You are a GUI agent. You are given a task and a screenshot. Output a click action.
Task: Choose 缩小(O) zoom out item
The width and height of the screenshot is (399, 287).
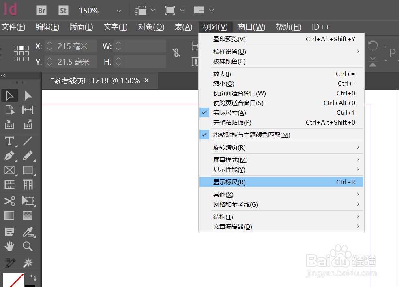click(x=281, y=84)
